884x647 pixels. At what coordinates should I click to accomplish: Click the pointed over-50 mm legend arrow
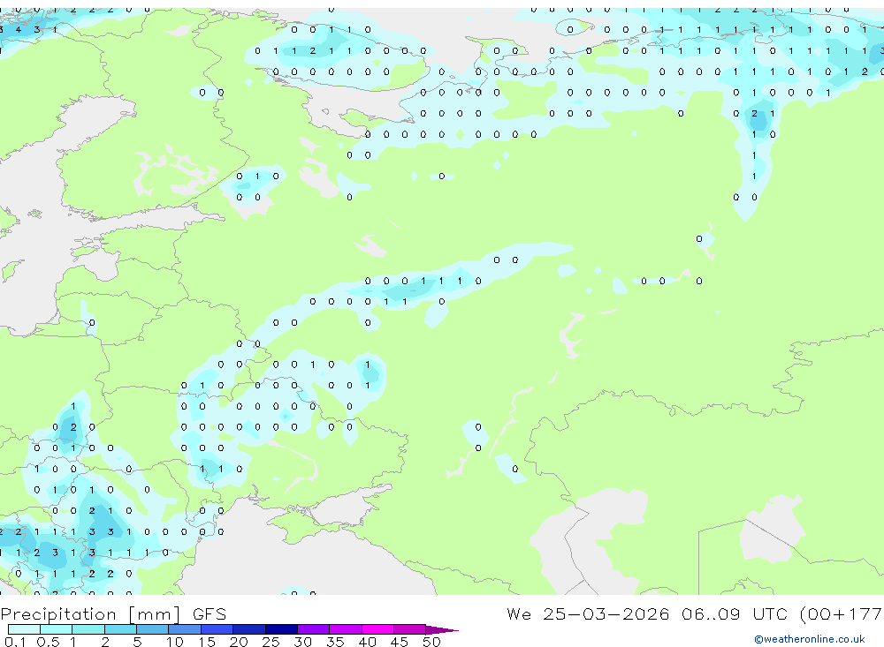click(441, 629)
